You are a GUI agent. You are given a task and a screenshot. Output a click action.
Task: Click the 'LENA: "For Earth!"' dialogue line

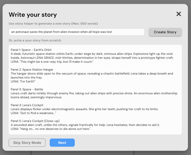(x=23, y=82)
